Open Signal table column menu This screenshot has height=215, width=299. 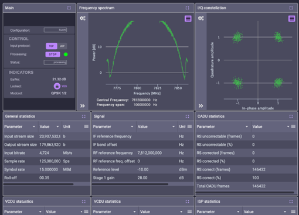pyautogui.click(x=189, y=127)
